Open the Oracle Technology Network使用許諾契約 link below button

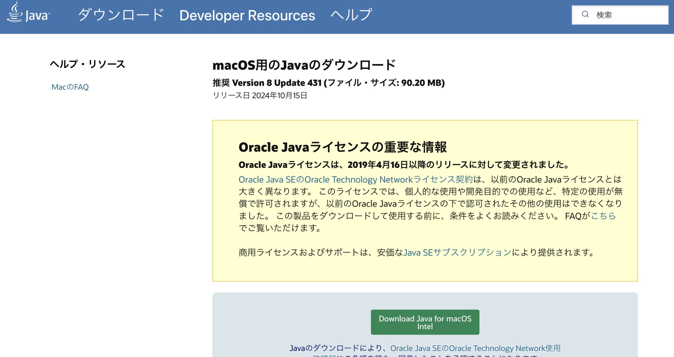[475, 348]
